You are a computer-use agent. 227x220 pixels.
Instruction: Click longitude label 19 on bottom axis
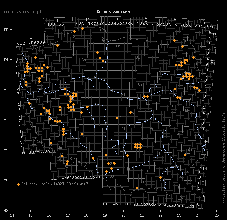pos(105,215)
